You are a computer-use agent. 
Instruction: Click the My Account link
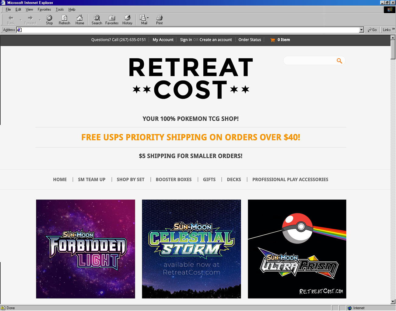tap(163, 40)
